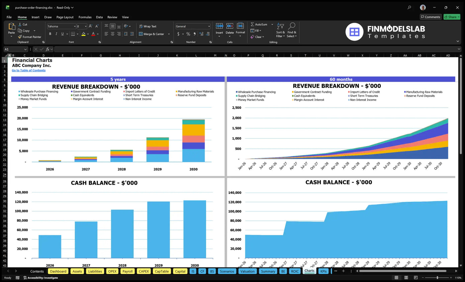Image resolution: width=465 pixels, height=282 pixels.
Task: Click the Share button
Action: (x=452, y=17)
